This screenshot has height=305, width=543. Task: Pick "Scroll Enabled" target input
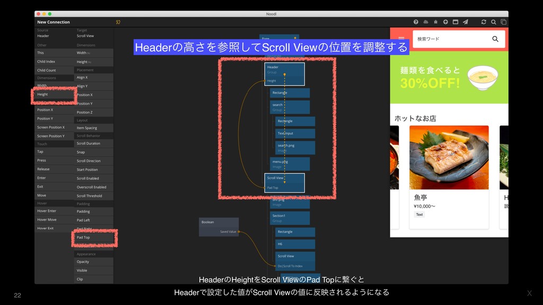93,178
